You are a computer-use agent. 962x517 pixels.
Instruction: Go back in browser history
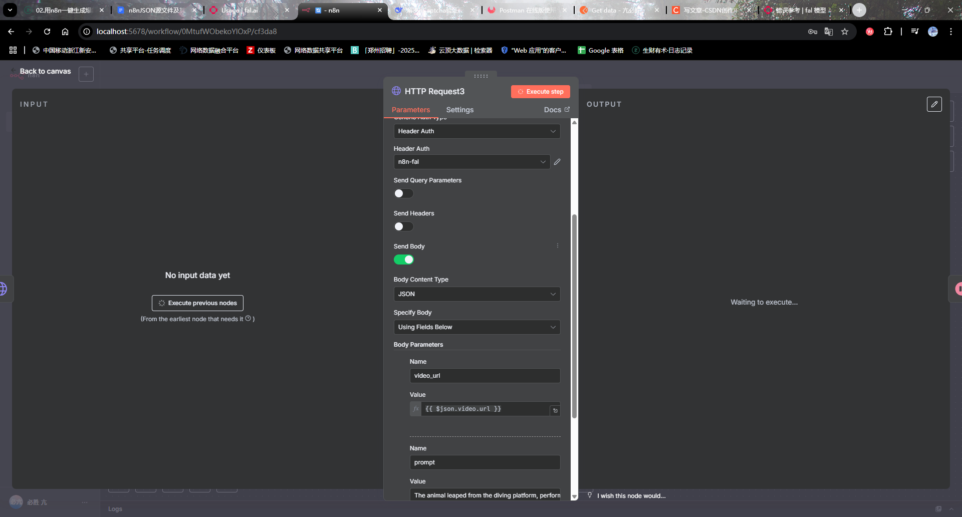[x=11, y=32]
